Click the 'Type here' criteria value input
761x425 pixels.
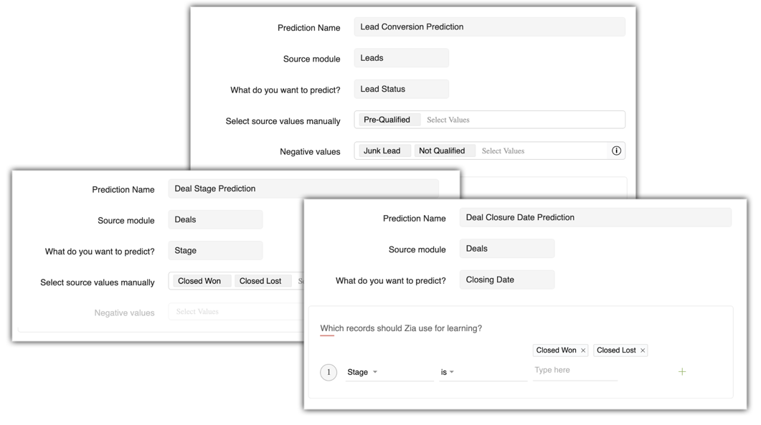pyautogui.click(x=574, y=371)
